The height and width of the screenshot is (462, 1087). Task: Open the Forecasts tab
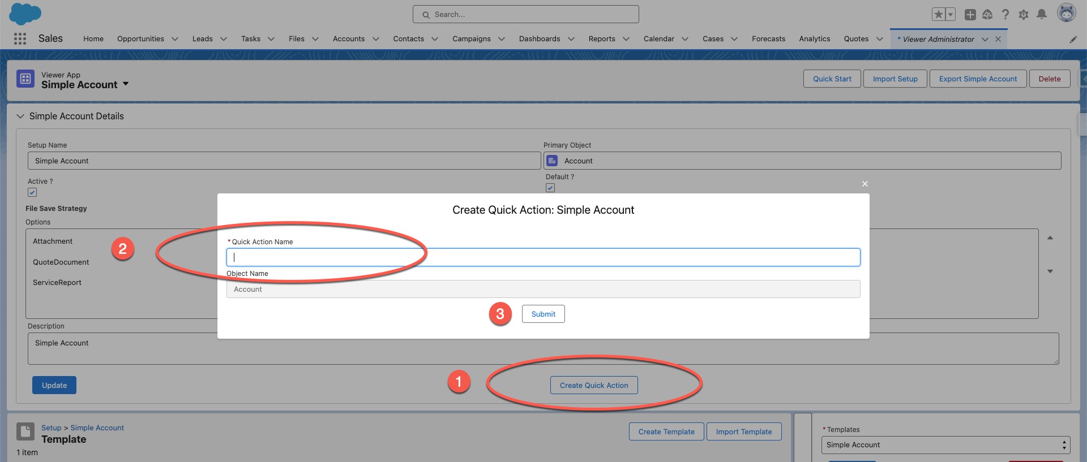pos(769,39)
